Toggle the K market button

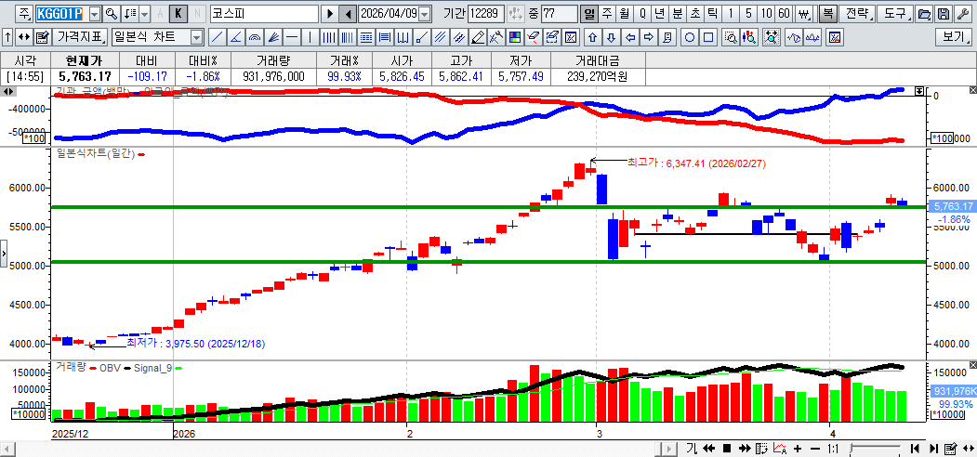point(178,14)
